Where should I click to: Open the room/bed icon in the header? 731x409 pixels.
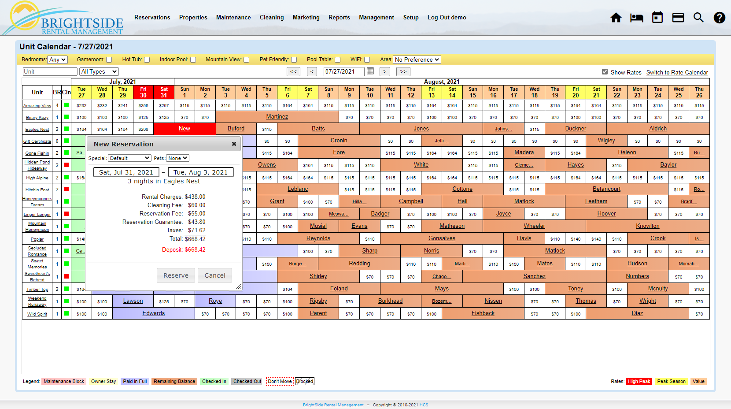click(637, 18)
